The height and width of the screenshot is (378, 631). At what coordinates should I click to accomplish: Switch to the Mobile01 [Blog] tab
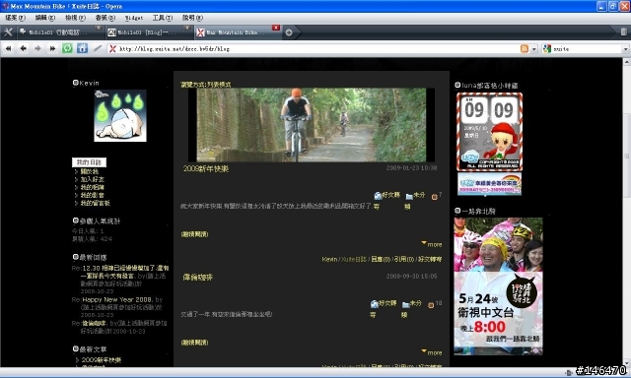(148, 32)
